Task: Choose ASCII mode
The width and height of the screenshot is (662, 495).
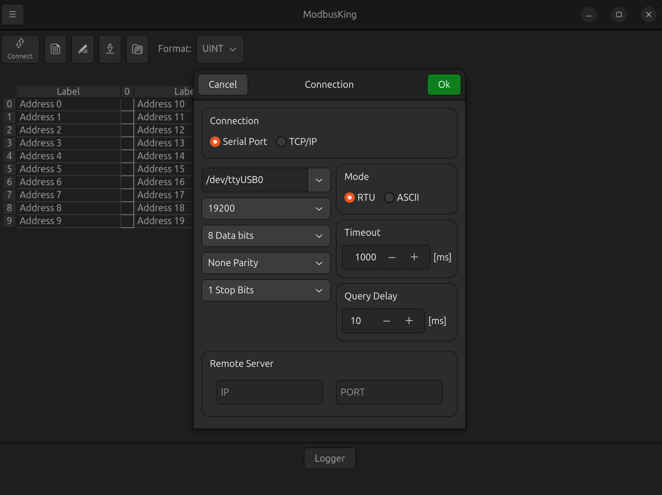Action: [x=389, y=198]
